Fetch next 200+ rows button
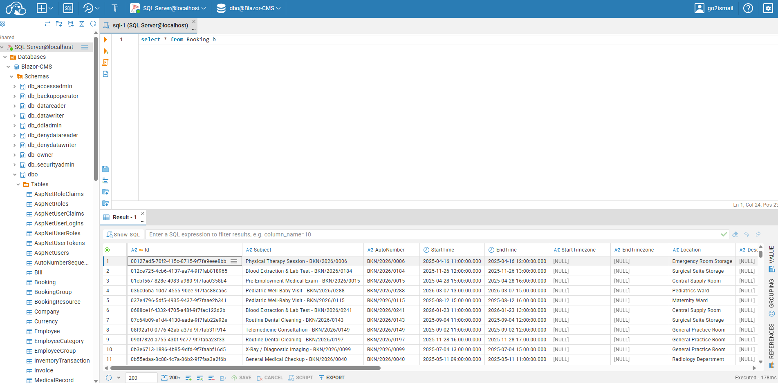Image resolution: width=778 pixels, height=383 pixels. [x=171, y=378]
